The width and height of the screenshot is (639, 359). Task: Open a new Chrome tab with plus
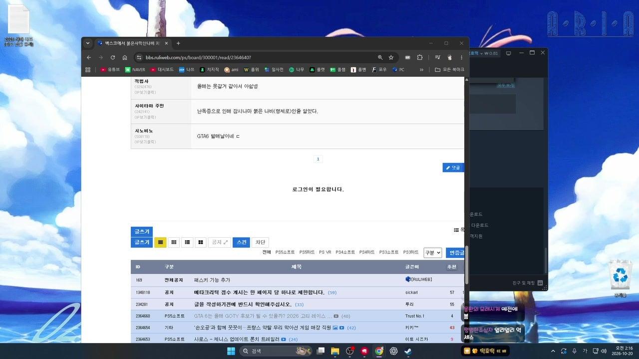178,43
